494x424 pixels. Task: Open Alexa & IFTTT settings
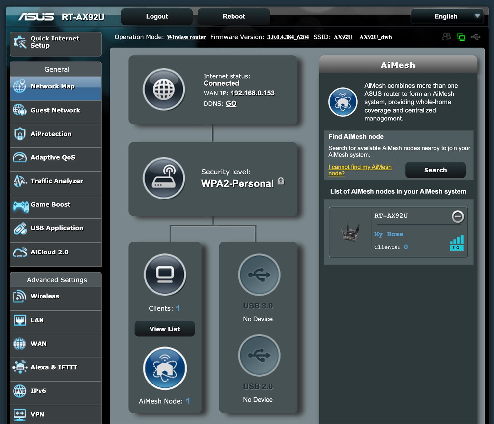56,369
